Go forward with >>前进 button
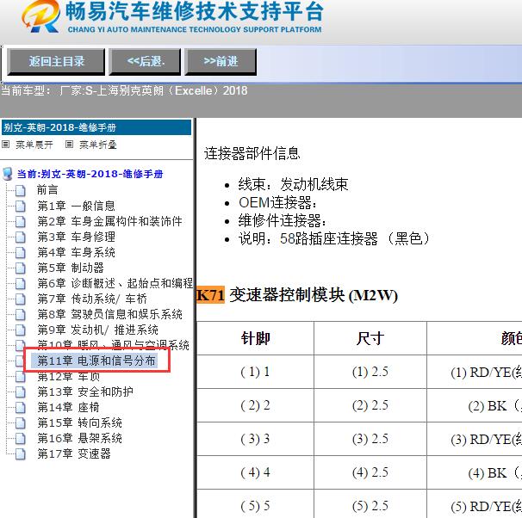The image size is (522, 518). (x=221, y=61)
